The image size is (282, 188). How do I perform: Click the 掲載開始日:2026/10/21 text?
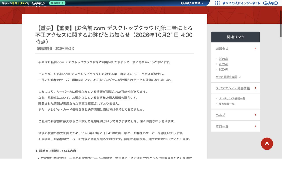coord(55,48)
